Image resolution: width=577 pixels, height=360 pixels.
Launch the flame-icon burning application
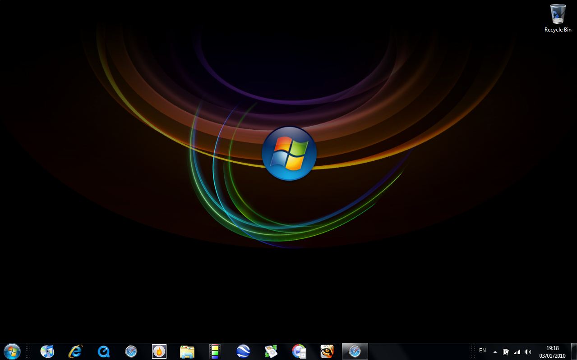coord(160,351)
